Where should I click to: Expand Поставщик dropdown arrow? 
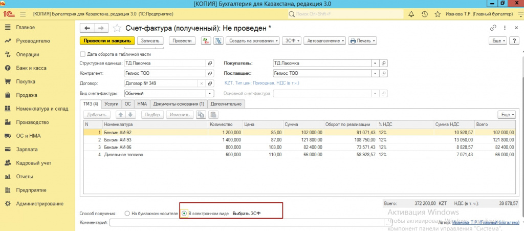(x=376, y=73)
